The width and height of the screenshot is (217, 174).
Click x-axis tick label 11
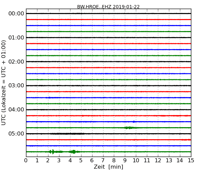coord(147,161)
